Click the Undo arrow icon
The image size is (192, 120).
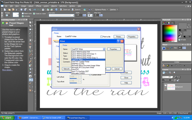pos(35,10)
